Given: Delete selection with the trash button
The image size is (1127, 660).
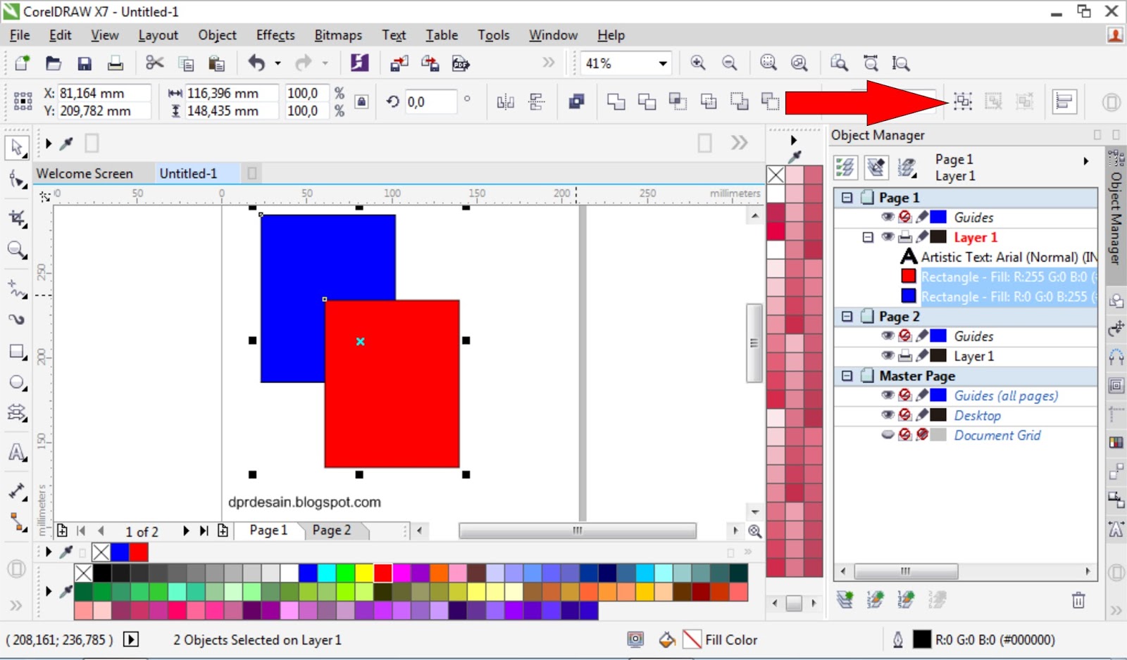Looking at the screenshot, I should (x=1078, y=599).
